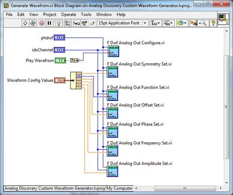Open the Distribute Objects dropdown
The width and height of the screenshot is (233, 195).
[168, 23]
